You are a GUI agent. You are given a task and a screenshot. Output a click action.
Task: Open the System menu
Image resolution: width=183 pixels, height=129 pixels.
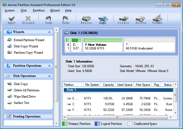[x=10, y=10]
